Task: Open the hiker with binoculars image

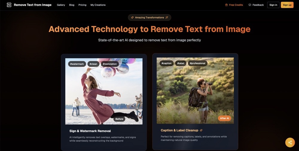Action: point(195,91)
